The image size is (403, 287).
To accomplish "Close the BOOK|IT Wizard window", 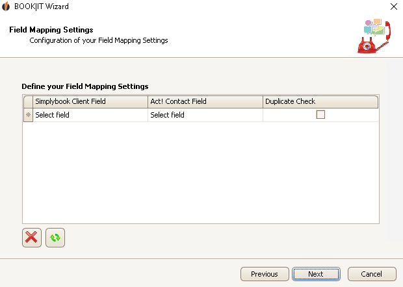I will 394,6.
